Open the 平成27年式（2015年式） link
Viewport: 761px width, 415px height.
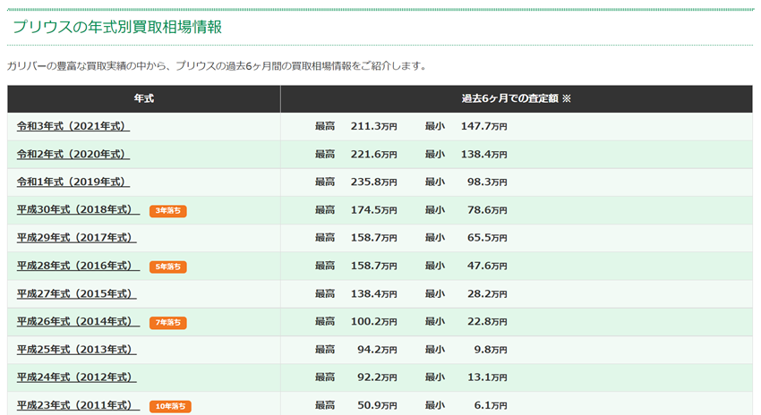pyautogui.click(x=76, y=294)
